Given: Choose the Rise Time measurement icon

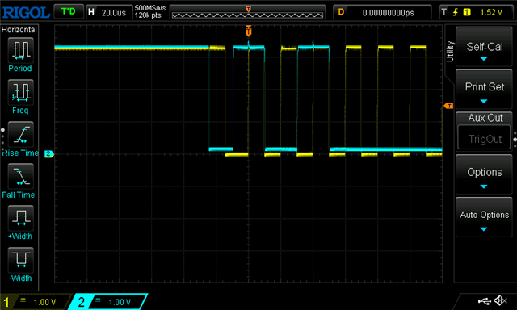Looking at the screenshot, I should [x=20, y=134].
